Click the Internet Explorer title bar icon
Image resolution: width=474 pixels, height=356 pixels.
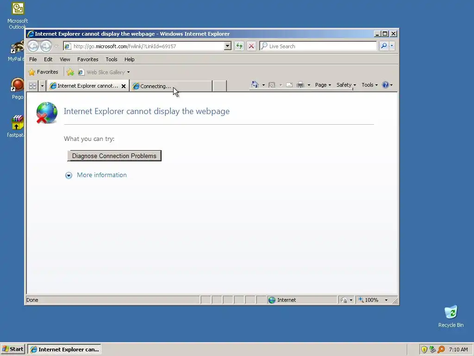click(30, 34)
